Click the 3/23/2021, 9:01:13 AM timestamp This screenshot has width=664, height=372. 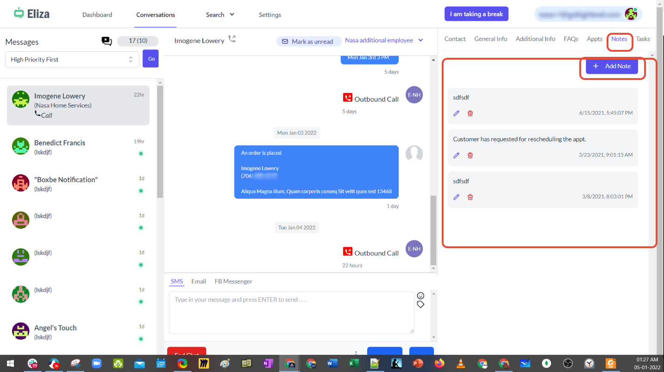(x=606, y=155)
